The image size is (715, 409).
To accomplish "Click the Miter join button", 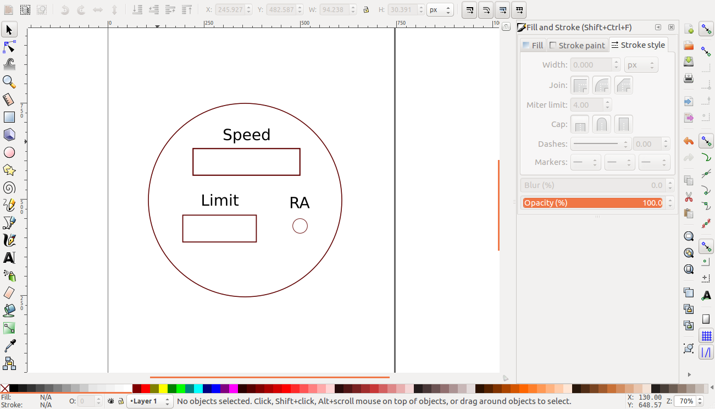I will click(x=580, y=85).
